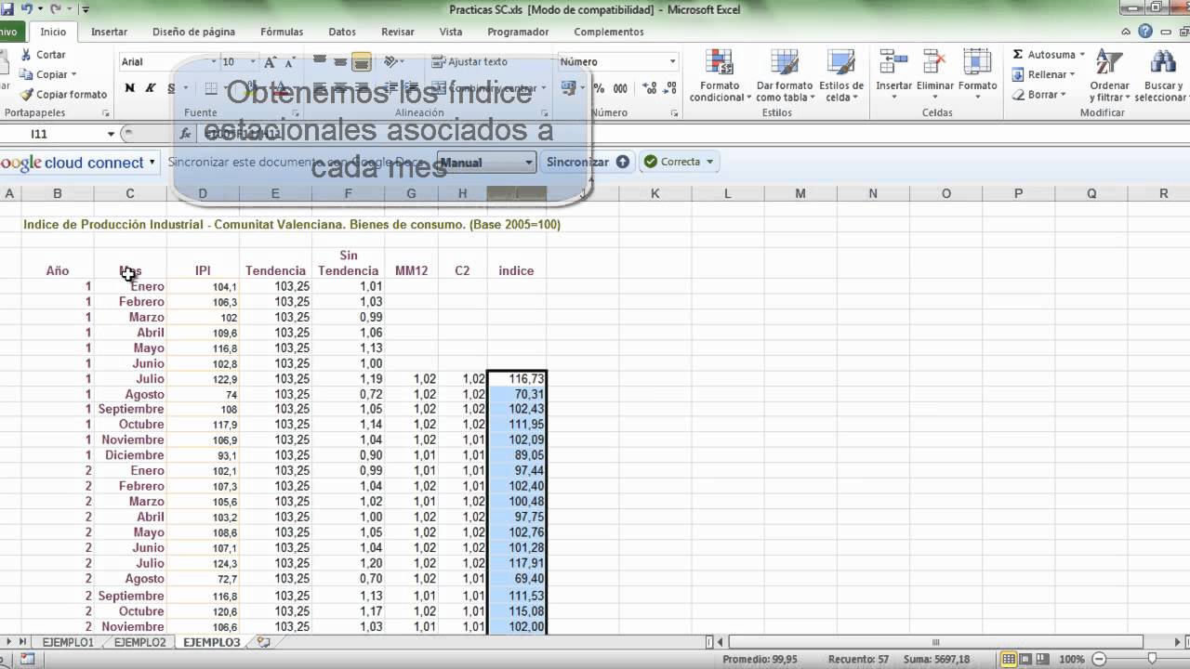Click the Formato cells button
The width and height of the screenshot is (1190, 669).
tap(977, 72)
